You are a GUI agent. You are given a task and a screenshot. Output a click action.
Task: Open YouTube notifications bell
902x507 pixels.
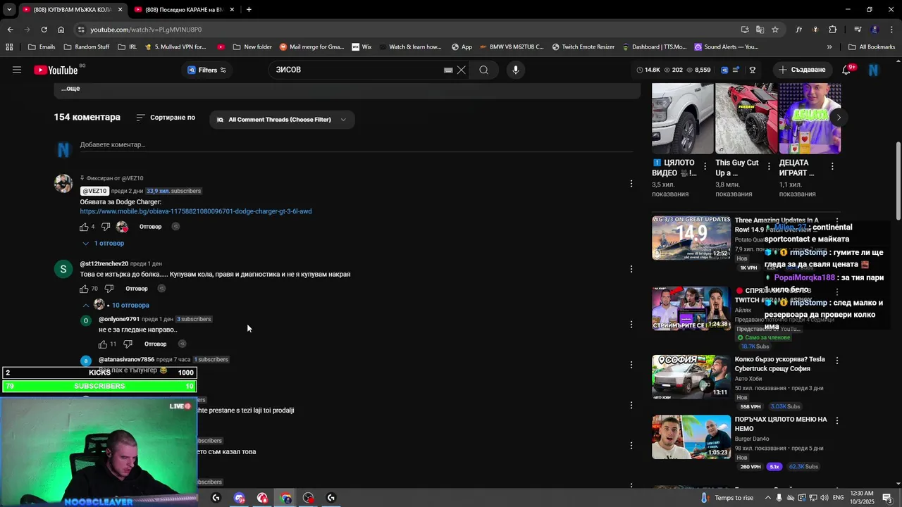(846, 70)
